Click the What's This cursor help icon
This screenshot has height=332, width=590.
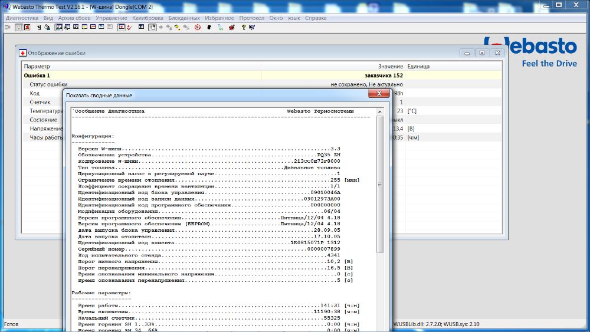[252, 27]
